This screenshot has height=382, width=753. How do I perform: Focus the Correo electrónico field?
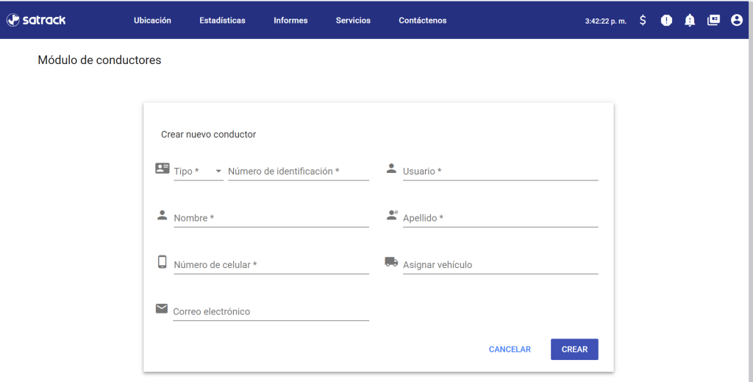[271, 312]
